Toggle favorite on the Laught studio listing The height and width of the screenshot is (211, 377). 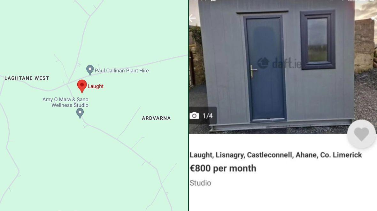(361, 134)
